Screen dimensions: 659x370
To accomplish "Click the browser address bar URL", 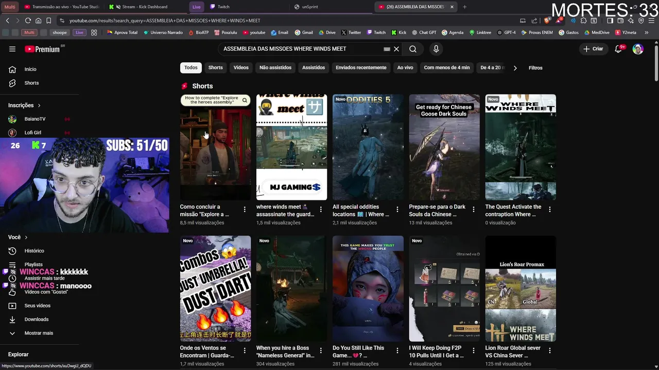I will click(x=165, y=21).
